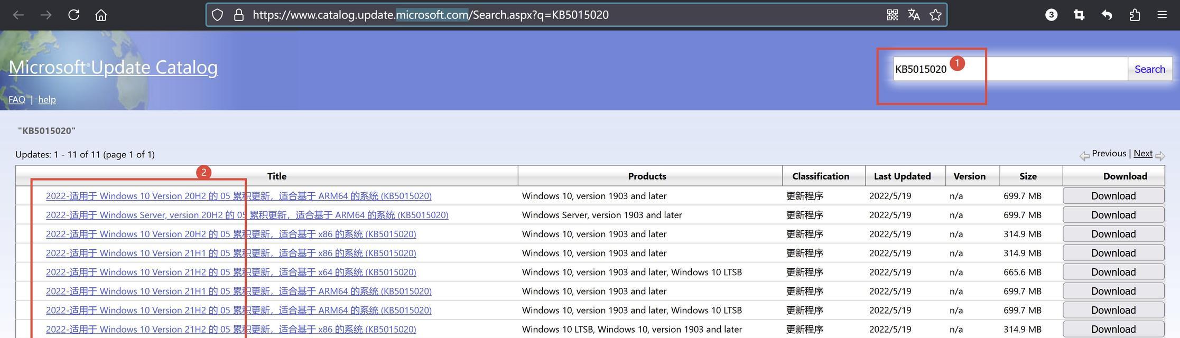The image size is (1180, 338).
Task: Download the Windows 10 21H2 ARM64 update
Action: pyautogui.click(x=1113, y=310)
